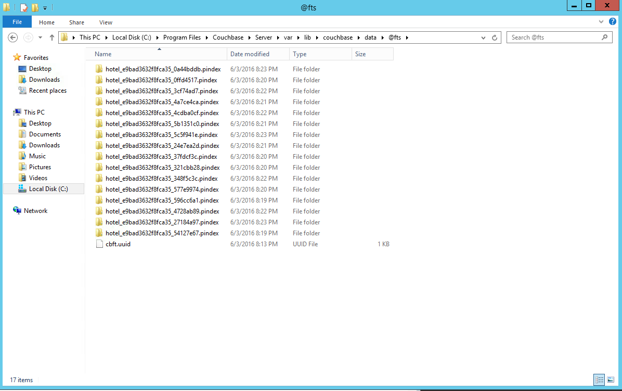This screenshot has width=622, height=391.
Task: Open the Network location in sidebar
Action: click(35, 211)
